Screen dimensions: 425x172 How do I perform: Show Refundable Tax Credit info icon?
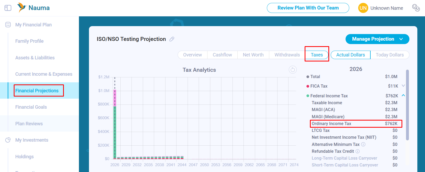[x=358, y=151]
